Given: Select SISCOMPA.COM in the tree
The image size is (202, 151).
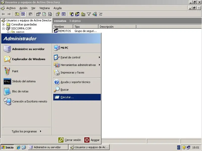Looking at the screenshot, I should point(21,28).
